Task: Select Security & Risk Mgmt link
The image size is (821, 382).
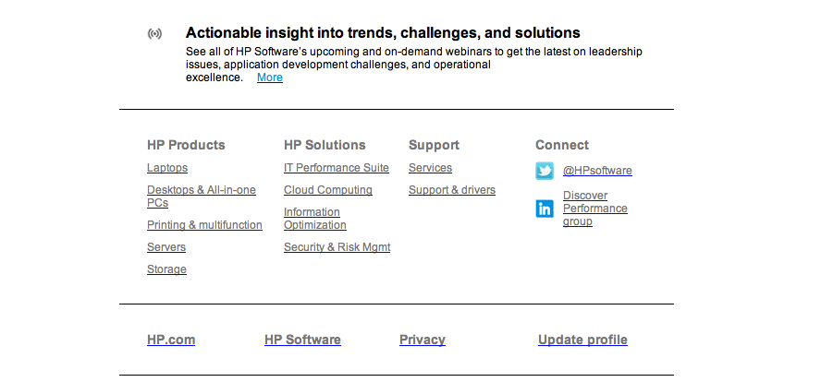Action: [337, 246]
